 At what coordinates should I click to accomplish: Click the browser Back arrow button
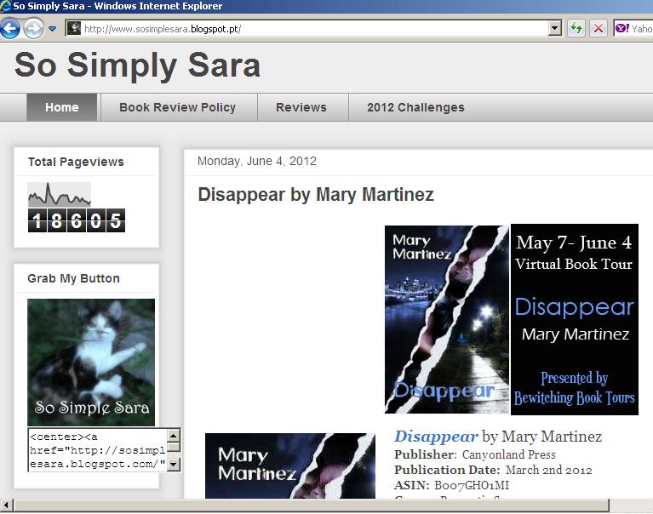coord(10,29)
